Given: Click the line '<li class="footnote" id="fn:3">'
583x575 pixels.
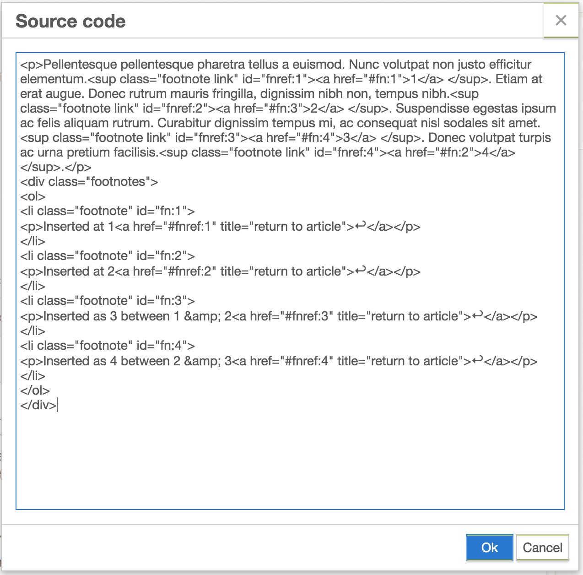Looking at the screenshot, I should tap(108, 301).
